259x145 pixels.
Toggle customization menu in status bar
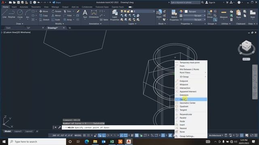[x=256, y=135]
